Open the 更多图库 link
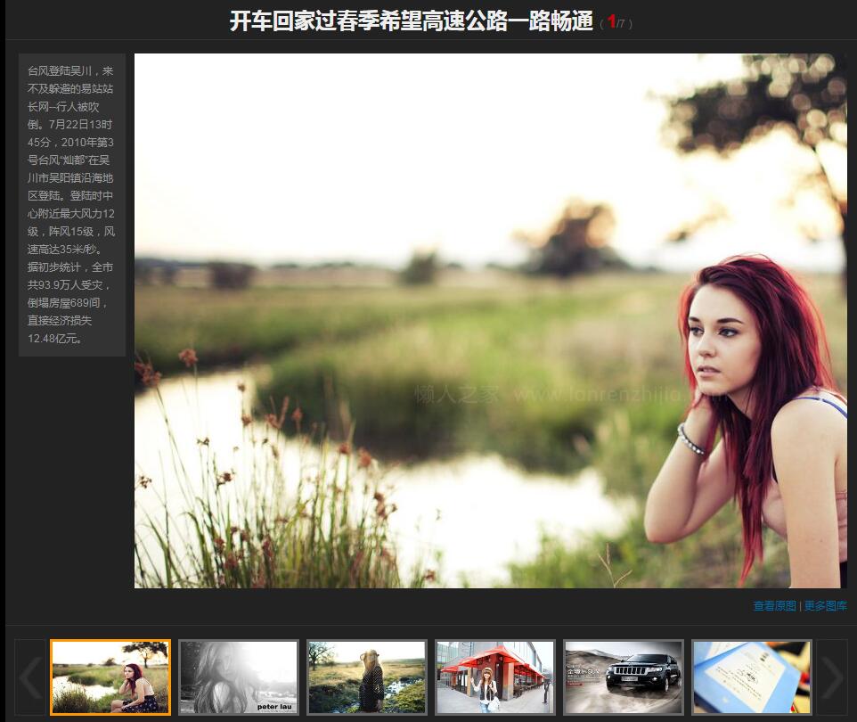857x722 pixels. click(826, 606)
